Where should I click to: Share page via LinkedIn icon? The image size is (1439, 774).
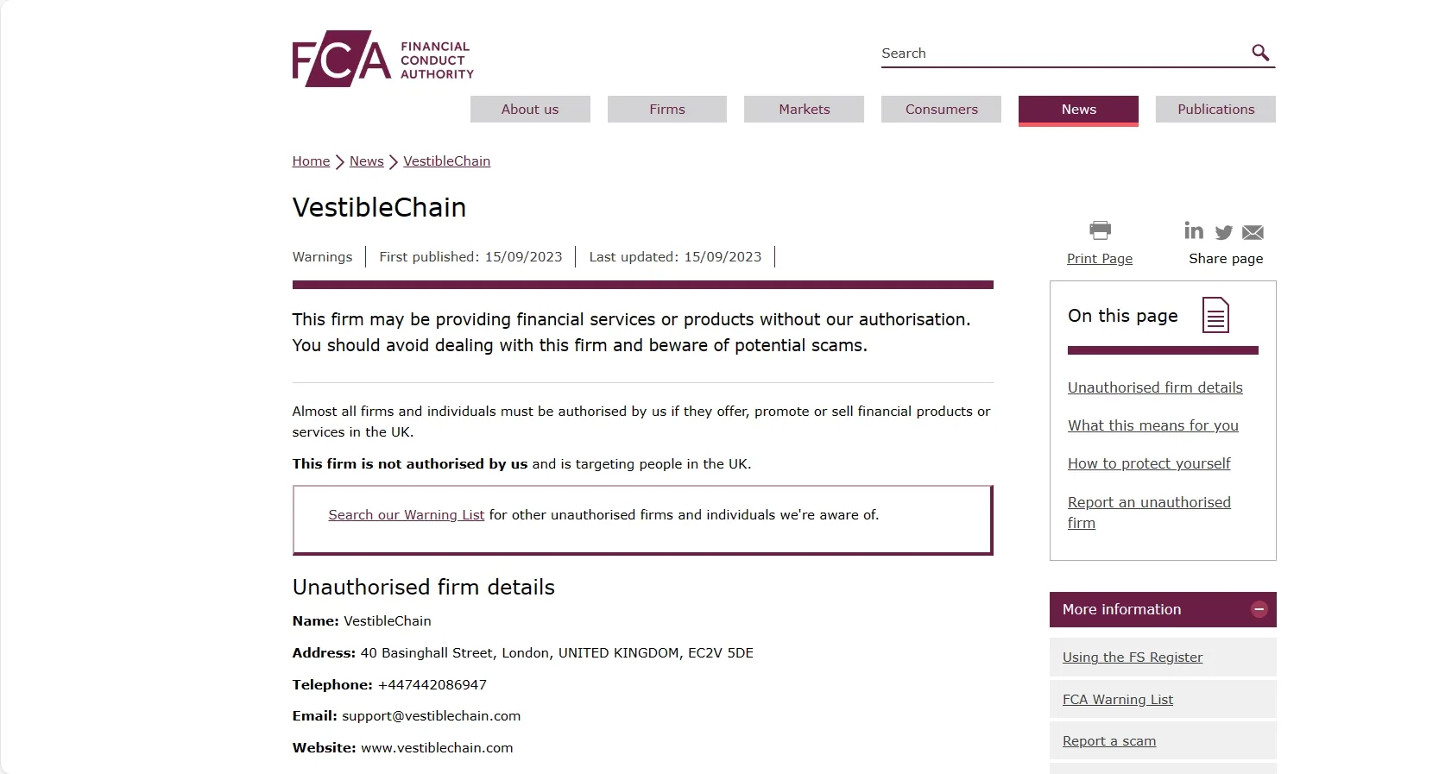click(x=1194, y=230)
